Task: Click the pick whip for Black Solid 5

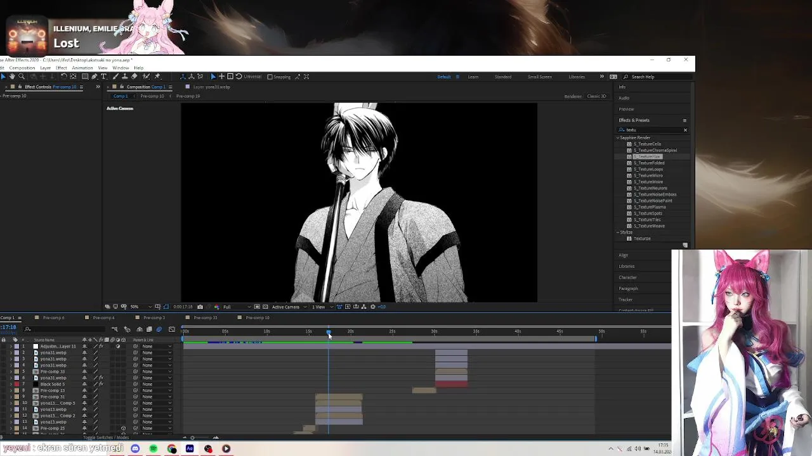Action: (x=135, y=384)
